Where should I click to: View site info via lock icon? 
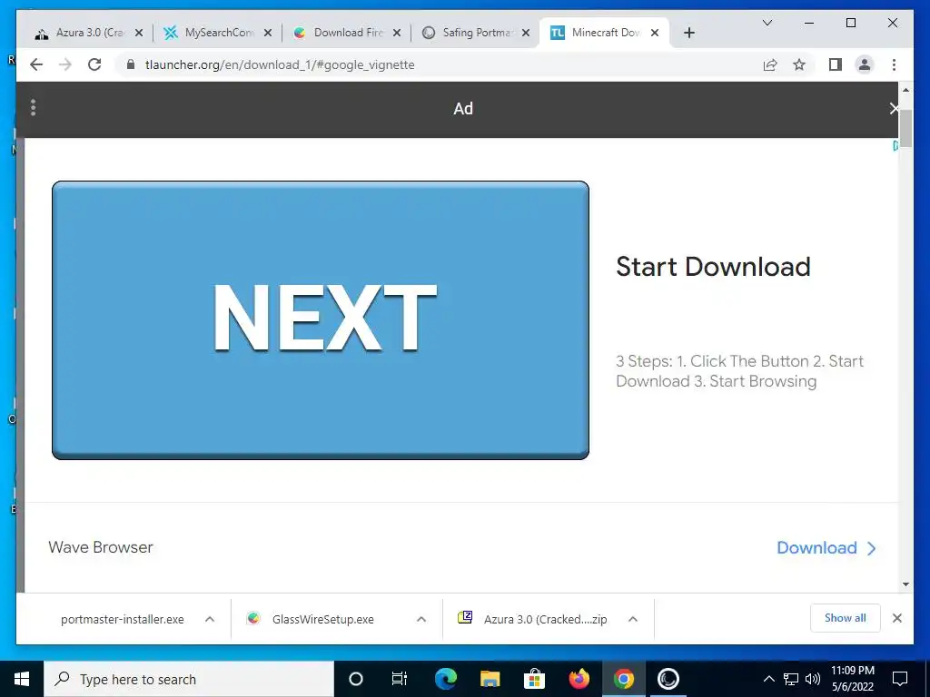131,64
